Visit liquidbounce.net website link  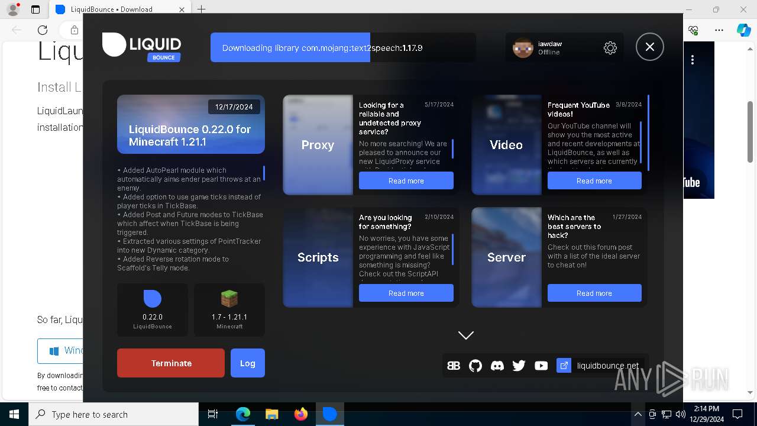coord(608,366)
